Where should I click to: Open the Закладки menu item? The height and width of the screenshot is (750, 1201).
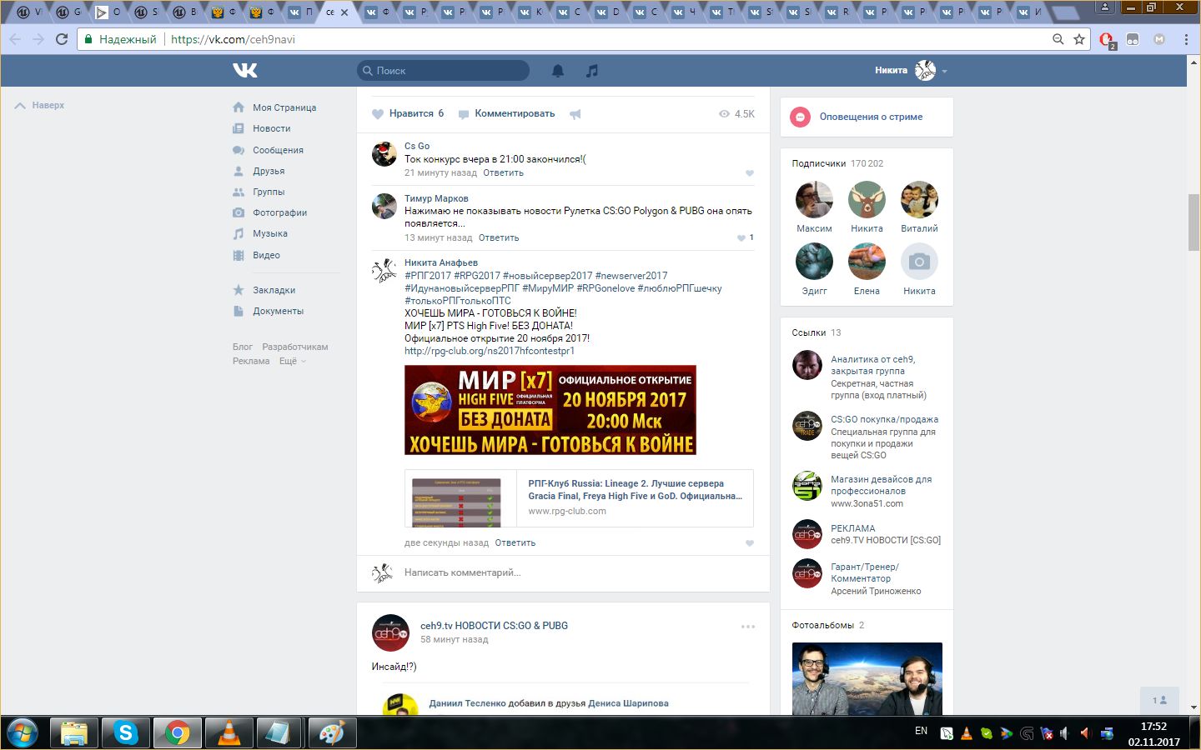pyautogui.click(x=274, y=290)
